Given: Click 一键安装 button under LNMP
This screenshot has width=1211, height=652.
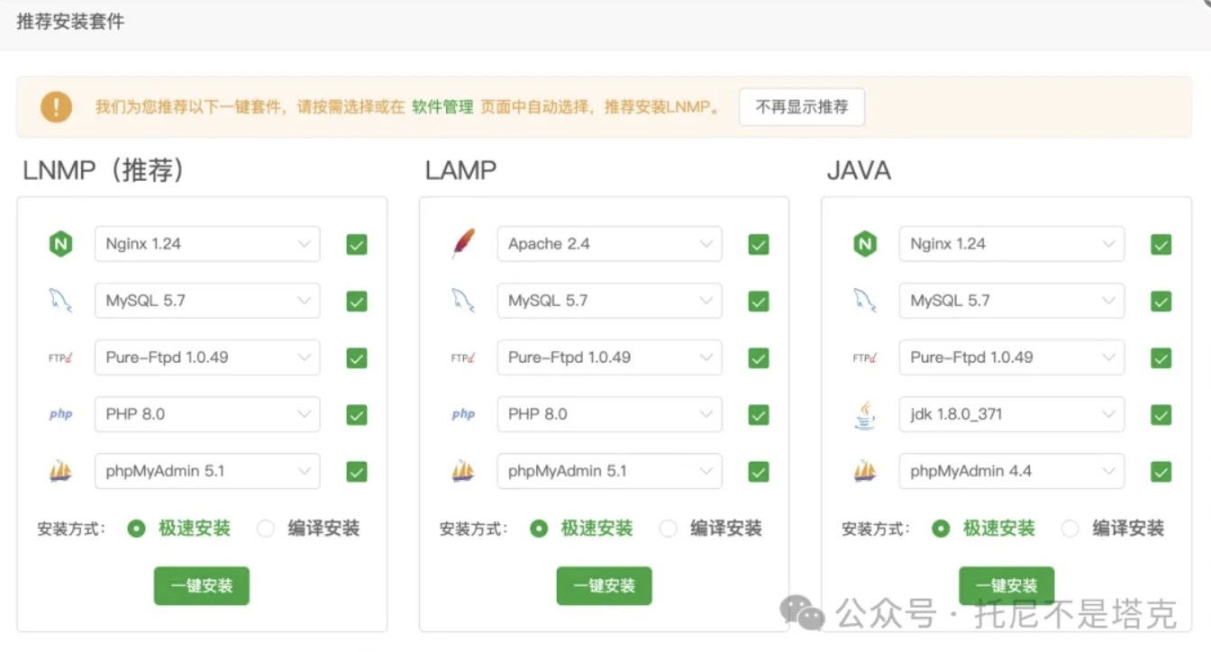Looking at the screenshot, I should tap(202, 585).
